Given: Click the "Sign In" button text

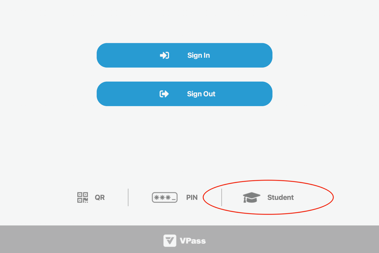Looking at the screenshot, I should point(199,55).
